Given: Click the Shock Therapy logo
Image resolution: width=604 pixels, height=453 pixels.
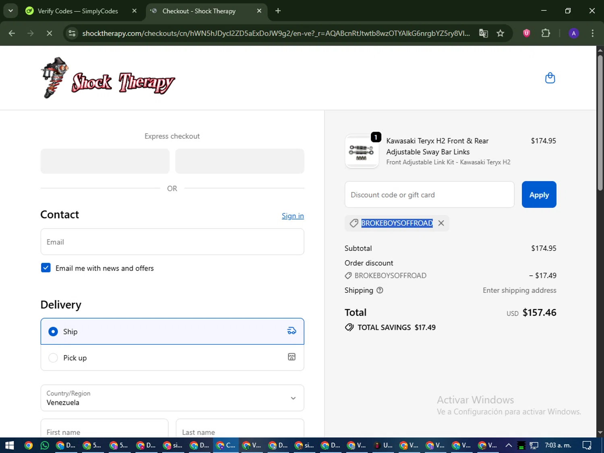Looking at the screenshot, I should coord(108,78).
